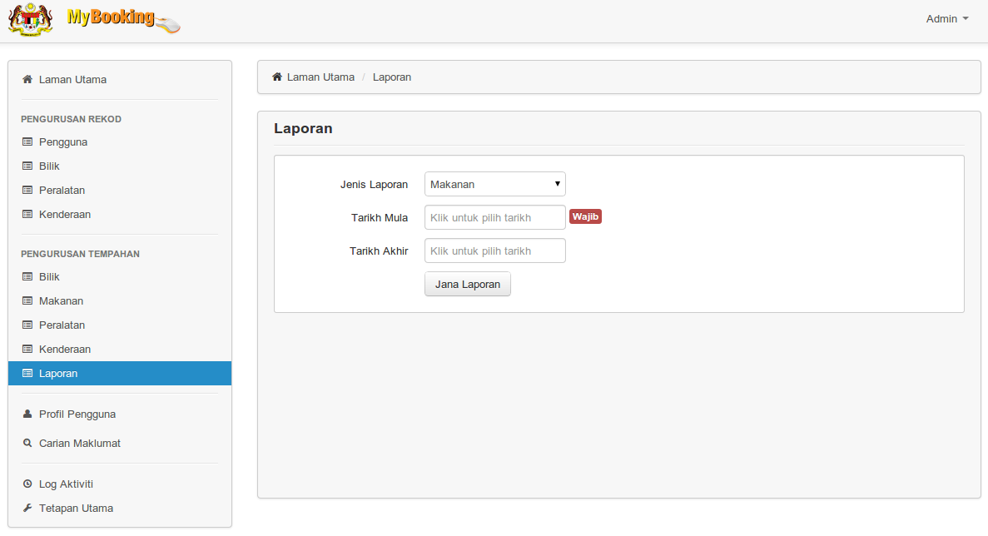Viewport: 988px width, 536px height.
Task: Click the magnifier icon beside Carian Maklumat
Action: [27, 443]
